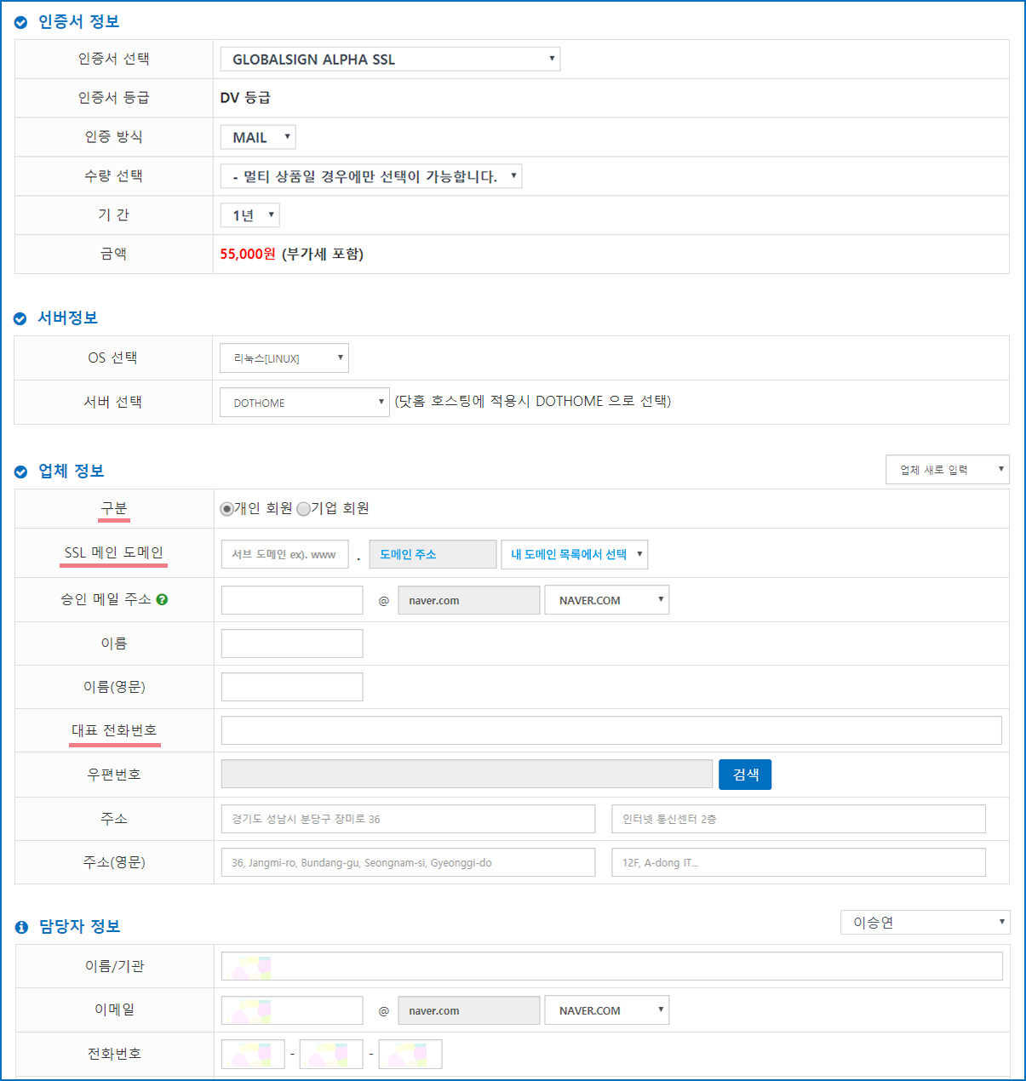Click the 수량 선택 multi-product dropdown
This screenshot has width=1026, height=1081.
(370, 176)
